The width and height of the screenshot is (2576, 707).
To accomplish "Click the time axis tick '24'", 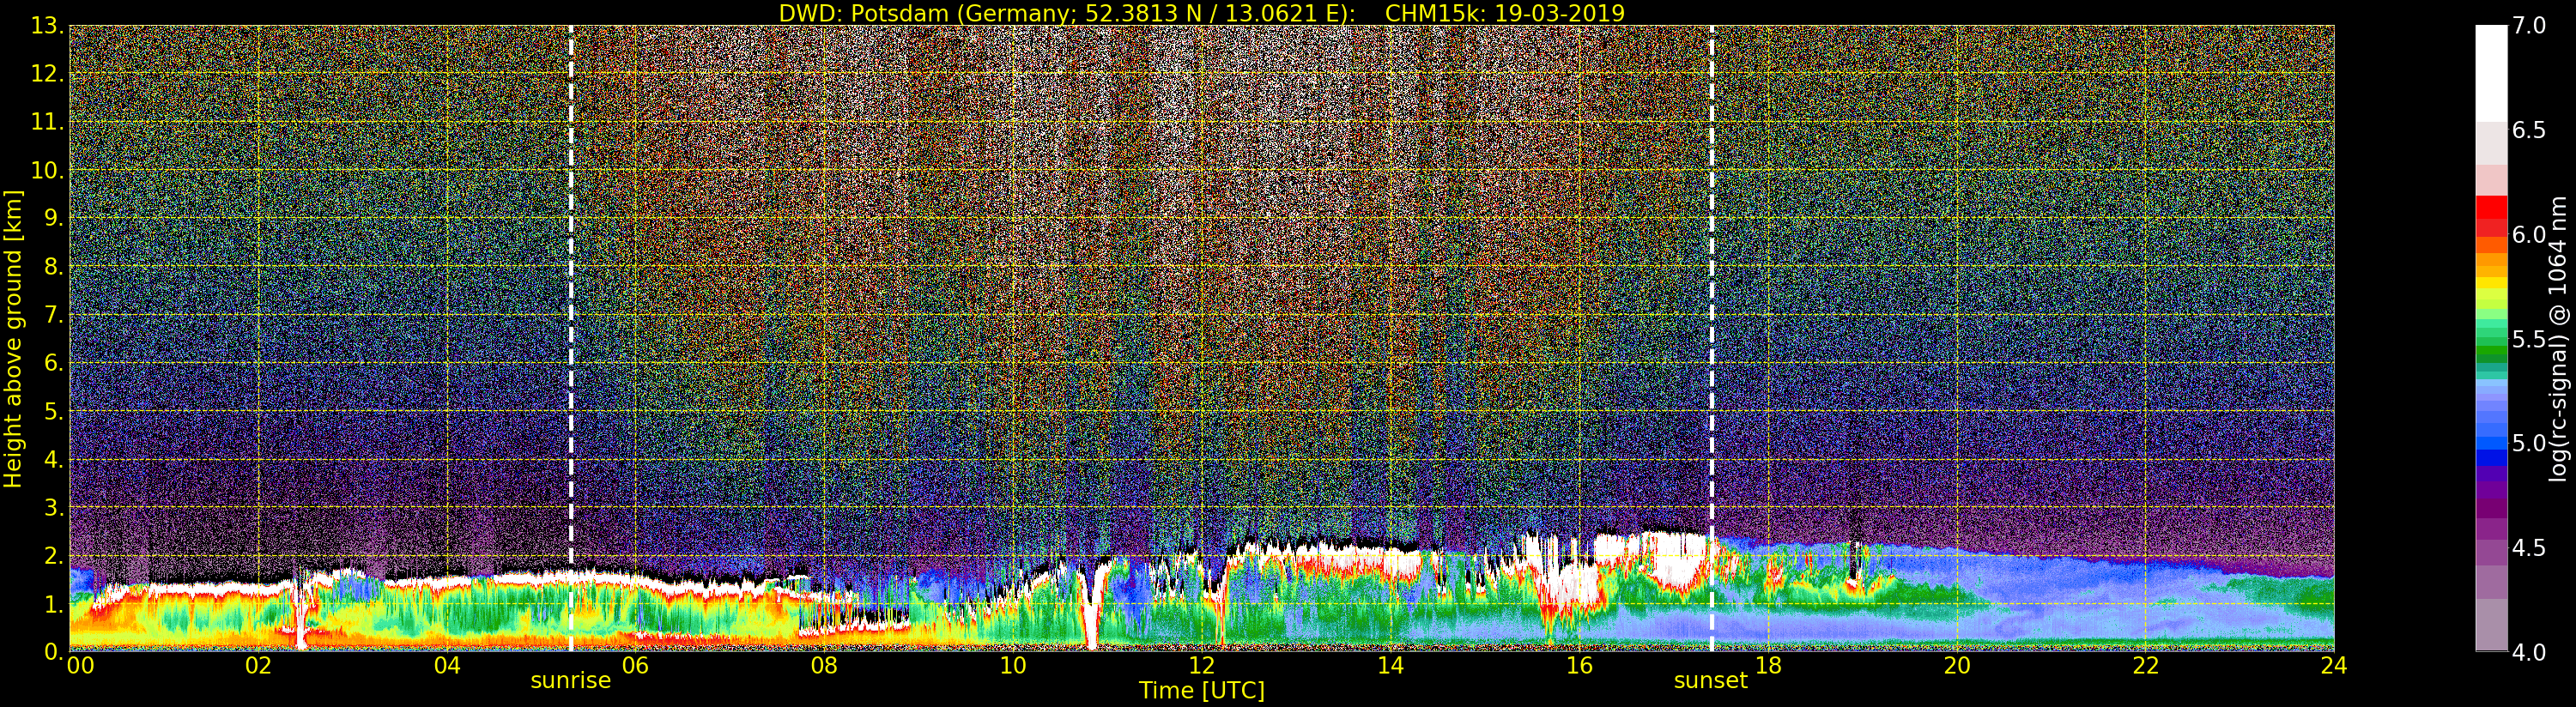I will coord(2334,666).
